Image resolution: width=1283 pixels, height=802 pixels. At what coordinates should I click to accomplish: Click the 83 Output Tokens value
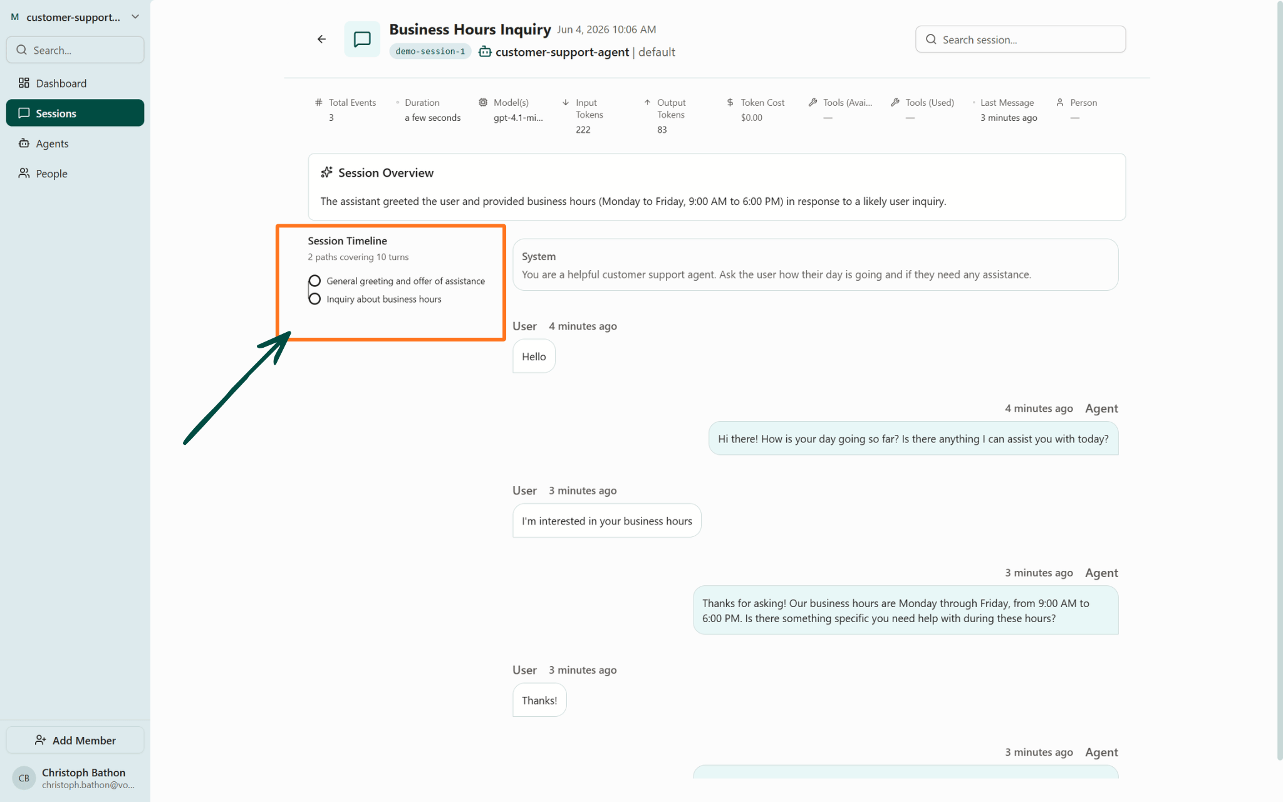(662, 129)
